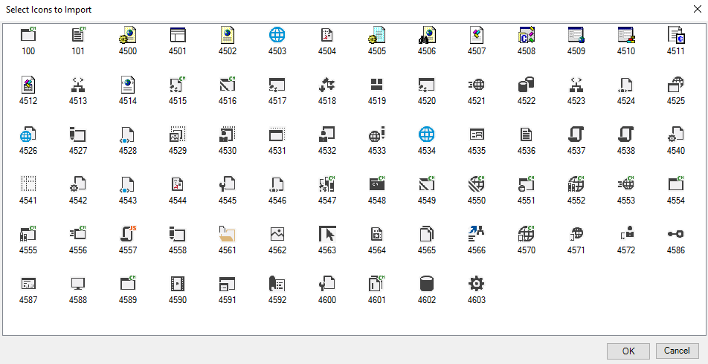
Task: Select the key connector icon 4586
Action: coord(676,233)
